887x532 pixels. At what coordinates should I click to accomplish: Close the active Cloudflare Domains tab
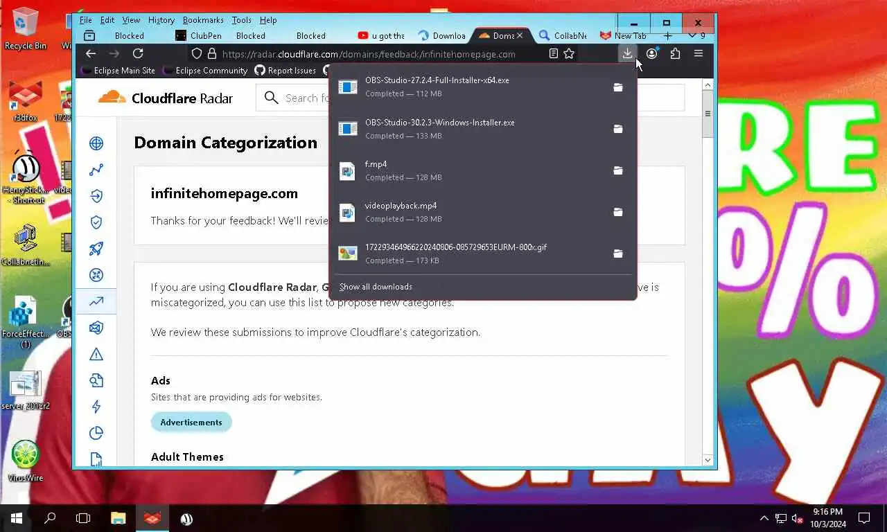(520, 35)
